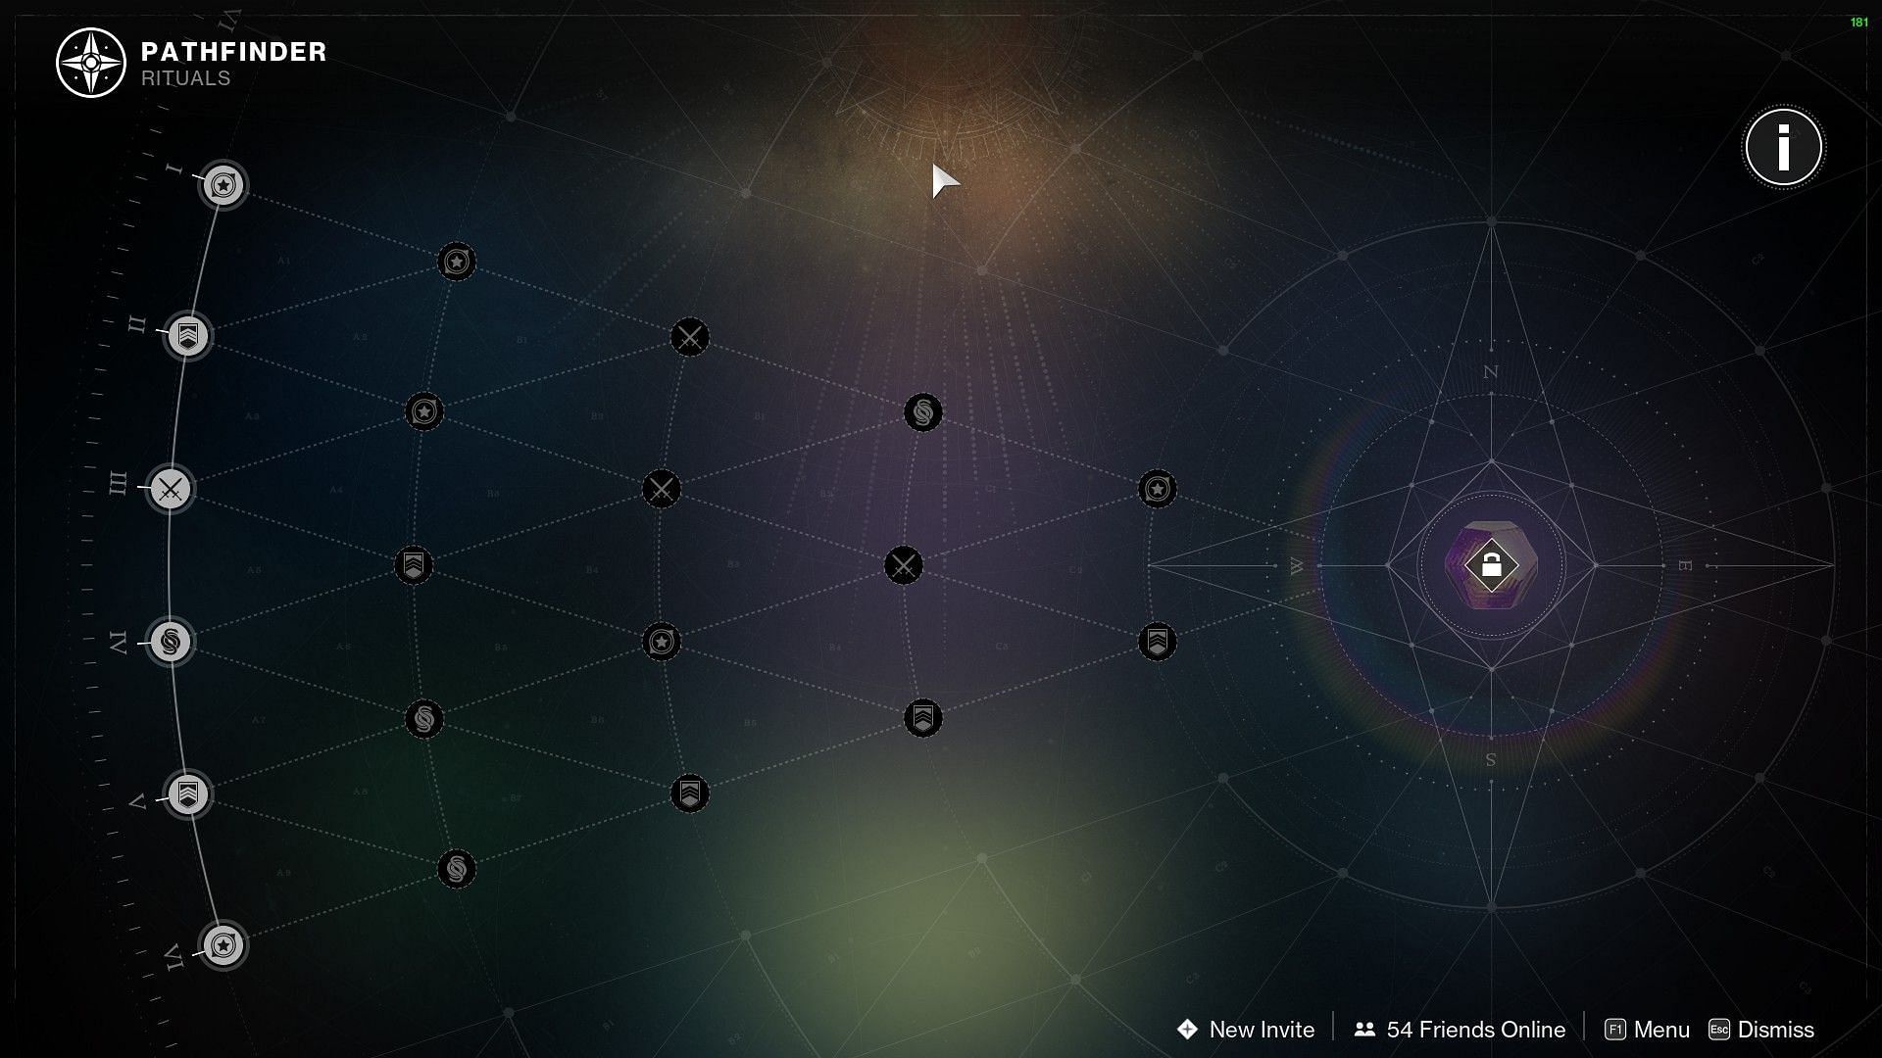Click the Dismiss button to close Pathfinder

tap(1776, 1030)
